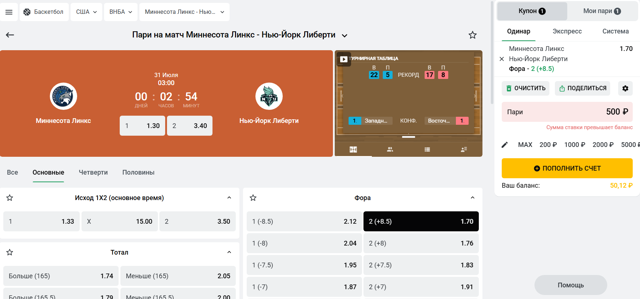Set stake to MAX

point(525,145)
